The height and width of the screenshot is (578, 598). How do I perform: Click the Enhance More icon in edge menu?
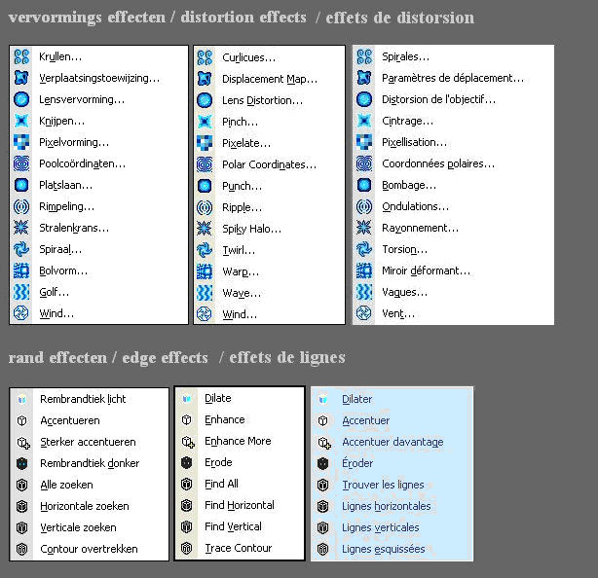[x=188, y=442]
